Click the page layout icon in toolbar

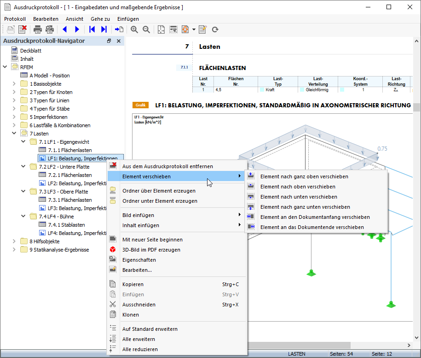[161, 29]
